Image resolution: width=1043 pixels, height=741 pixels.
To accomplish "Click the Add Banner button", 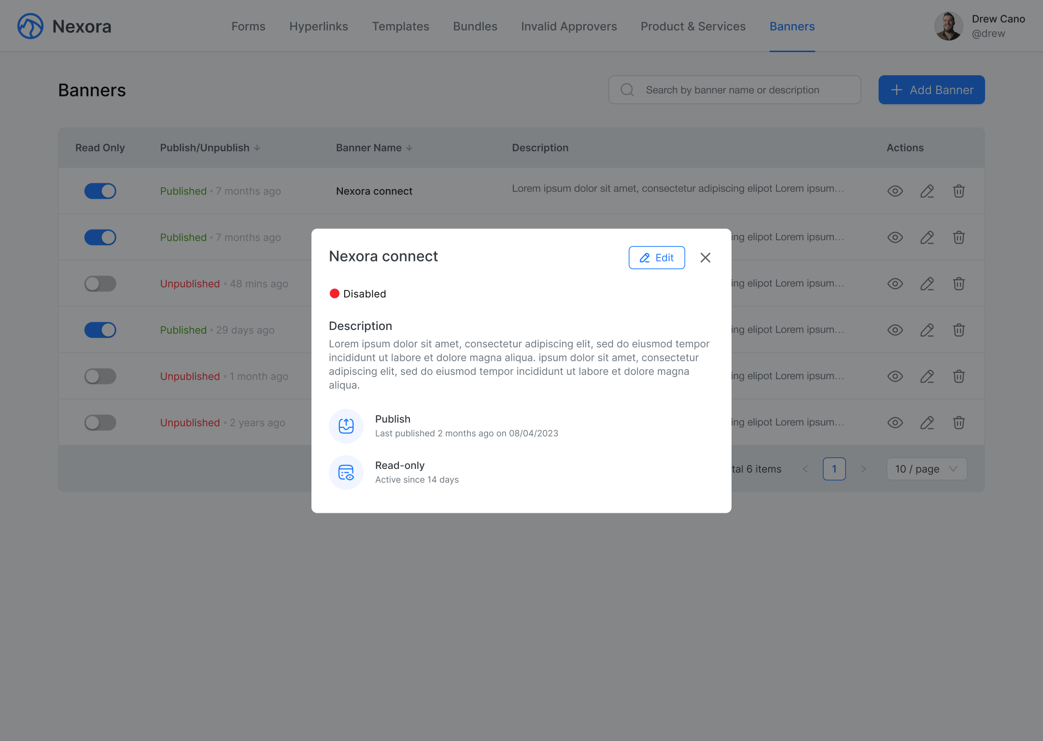I will point(931,90).
